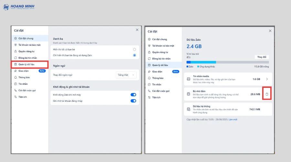This screenshot has height=162, width=291.
Task: Click the lock icon of Quyền riêng tư in left window
Action: tap(16, 51)
